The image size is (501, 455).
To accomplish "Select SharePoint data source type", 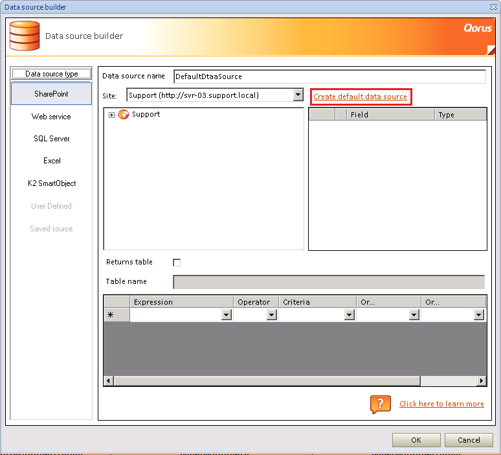I will pos(51,94).
